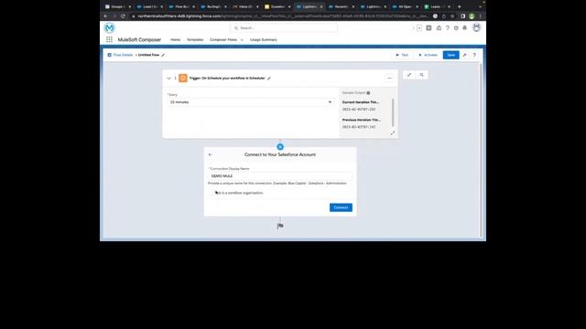
Task: Click the Connect button
Action: [x=341, y=207]
